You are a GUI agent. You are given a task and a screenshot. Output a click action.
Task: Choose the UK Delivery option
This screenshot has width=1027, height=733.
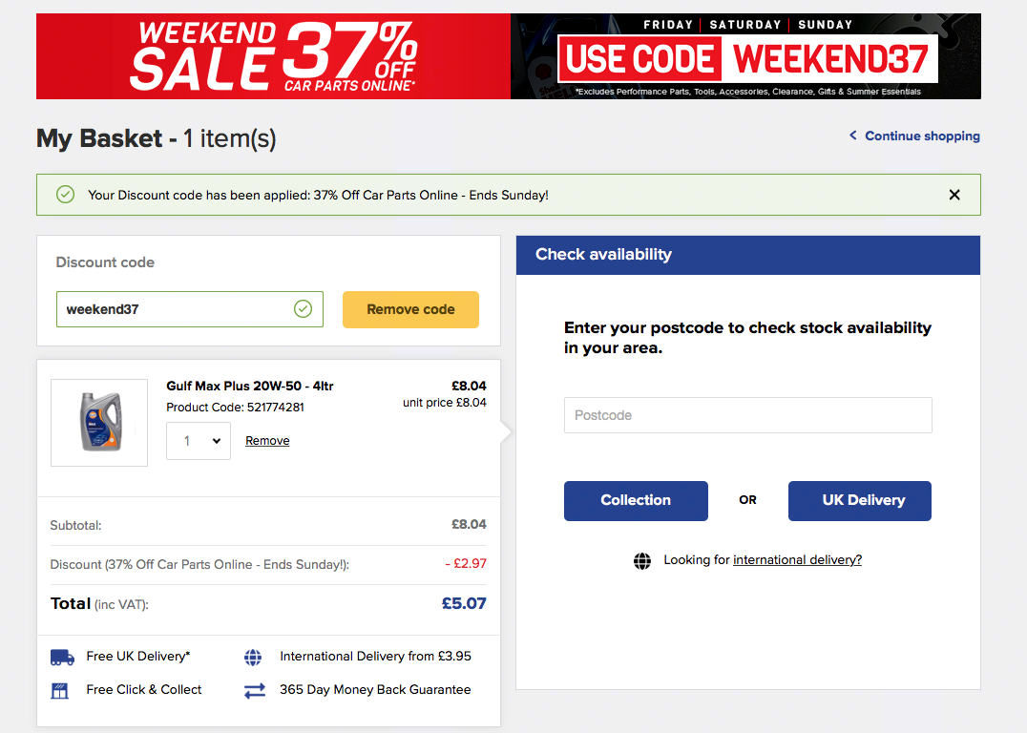pyautogui.click(x=859, y=500)
